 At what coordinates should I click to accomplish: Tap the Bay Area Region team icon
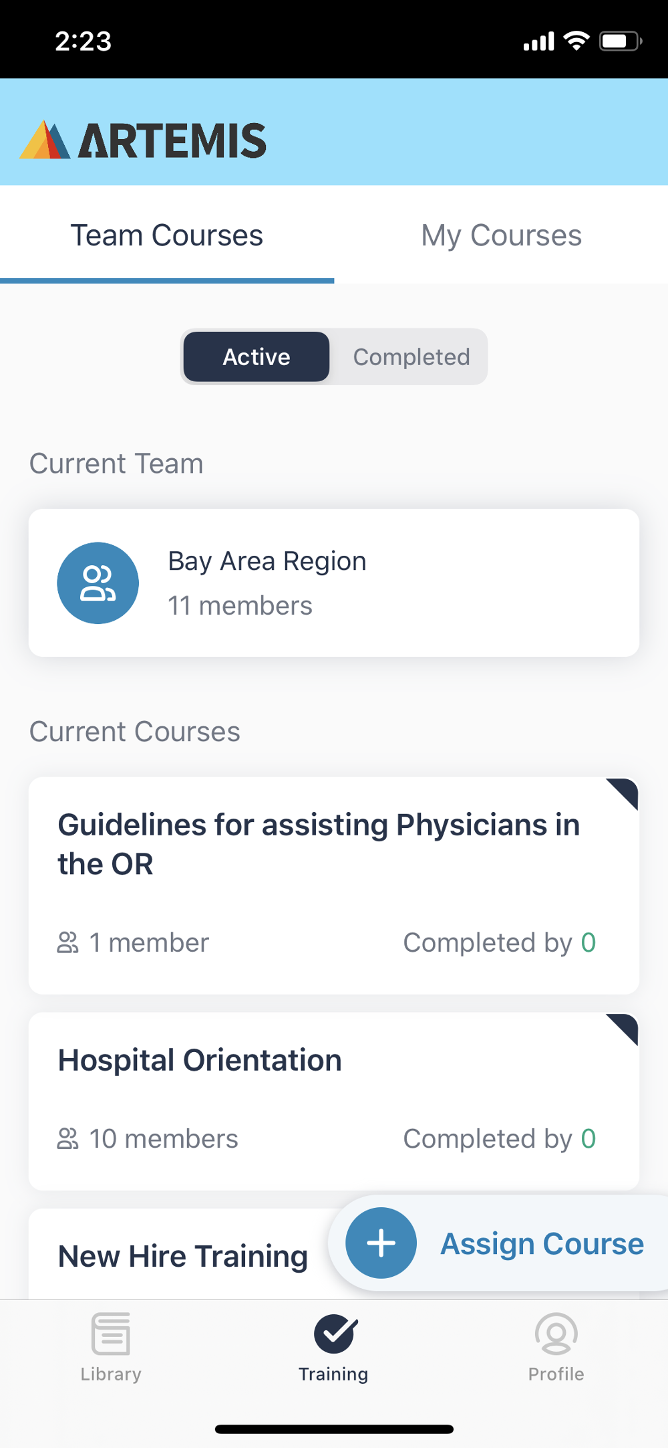point(98,583)
